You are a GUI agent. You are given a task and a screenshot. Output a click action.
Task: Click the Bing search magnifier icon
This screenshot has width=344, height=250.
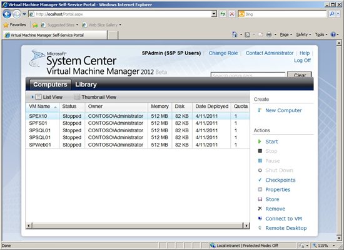pos(332,14)
